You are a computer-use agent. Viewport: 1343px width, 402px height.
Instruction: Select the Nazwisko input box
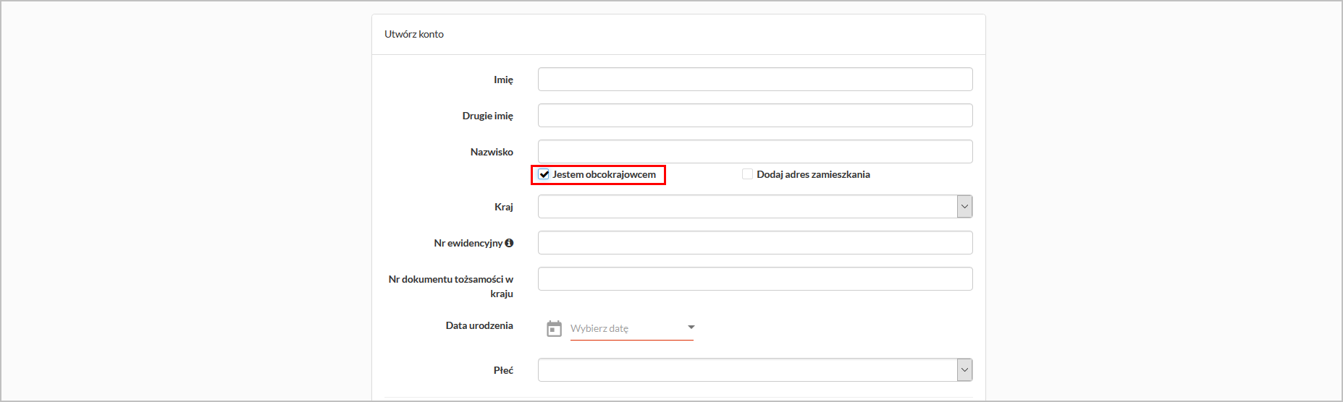[754, 152]
